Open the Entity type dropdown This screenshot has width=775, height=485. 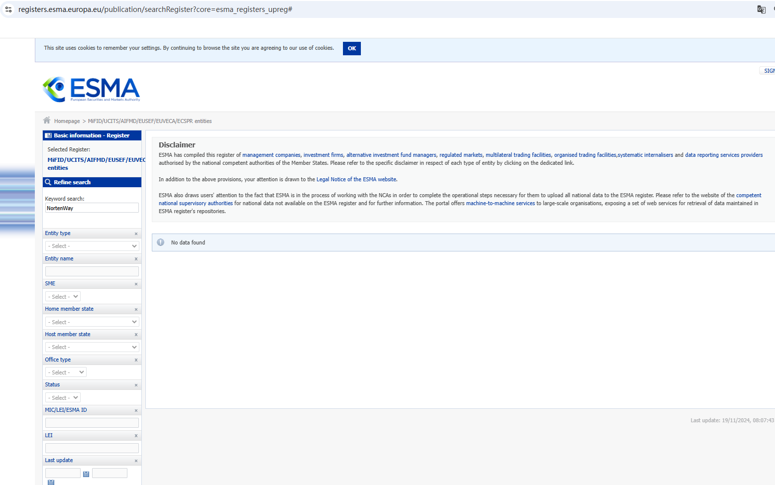(x=92, y=246)
